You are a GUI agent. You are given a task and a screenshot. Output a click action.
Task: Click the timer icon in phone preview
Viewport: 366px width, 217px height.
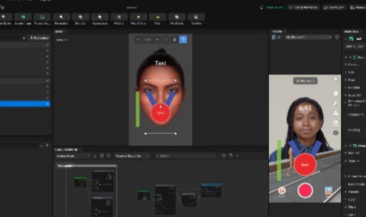(x=335, y=93)
